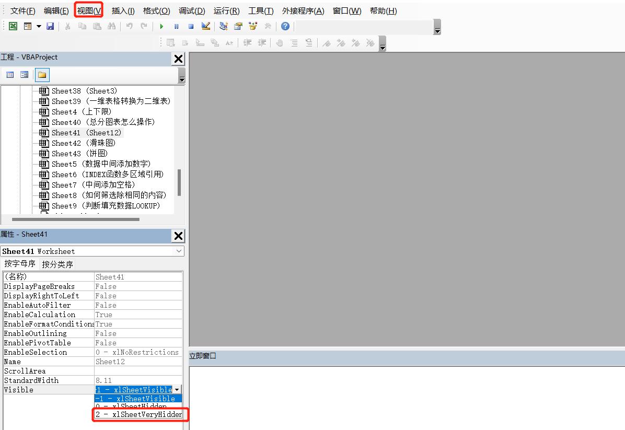Click the Cut scissors icon
The width and height of the screenshot is (625, 430).
coord(68,26)
